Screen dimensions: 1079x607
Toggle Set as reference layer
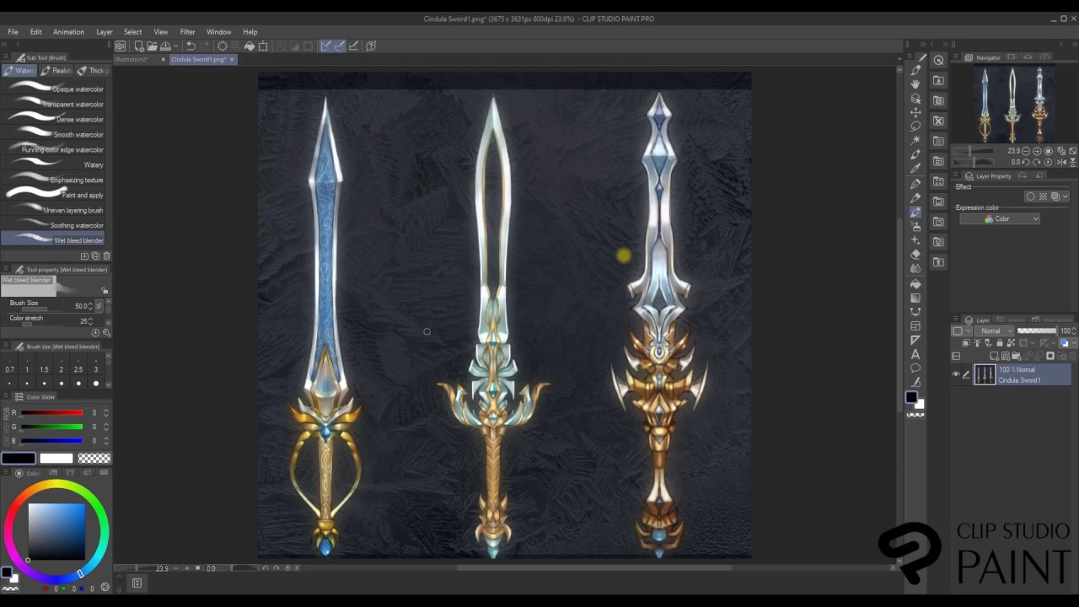[977, 343]
